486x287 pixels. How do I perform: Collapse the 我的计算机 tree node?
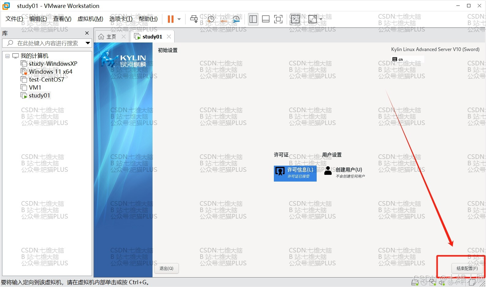tap(7, 56)
